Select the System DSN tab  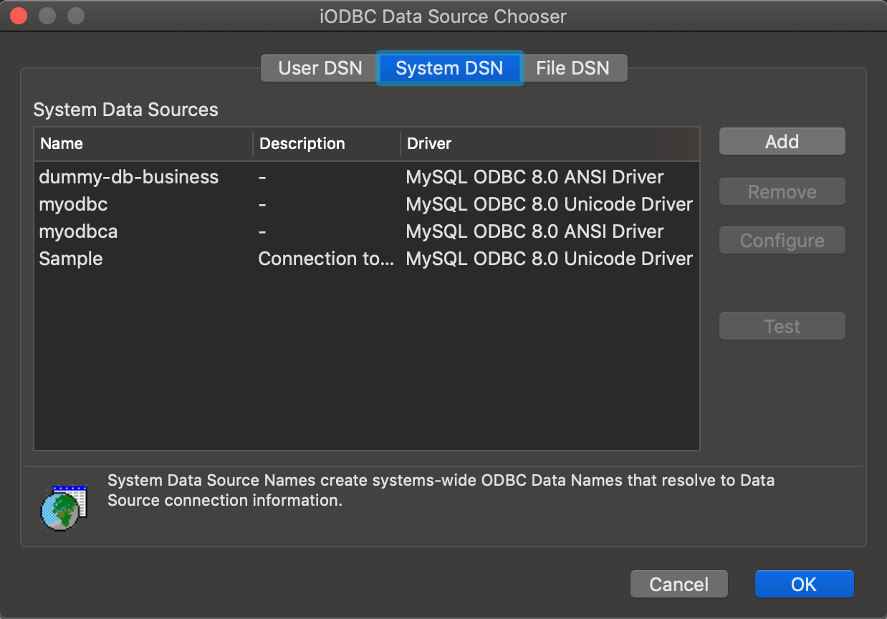click(449, 69)
